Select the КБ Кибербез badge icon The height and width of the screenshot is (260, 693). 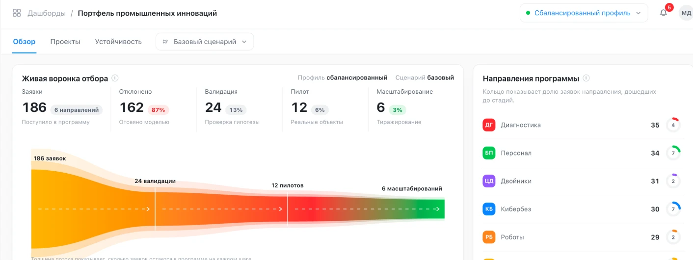[x=489, y=209]
